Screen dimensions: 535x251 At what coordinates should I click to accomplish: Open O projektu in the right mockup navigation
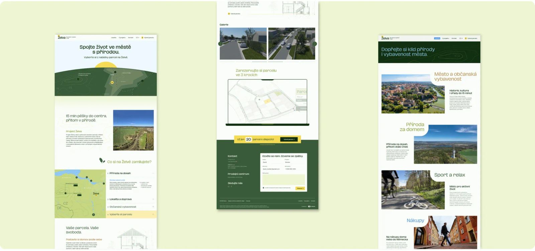click(446, 38)
